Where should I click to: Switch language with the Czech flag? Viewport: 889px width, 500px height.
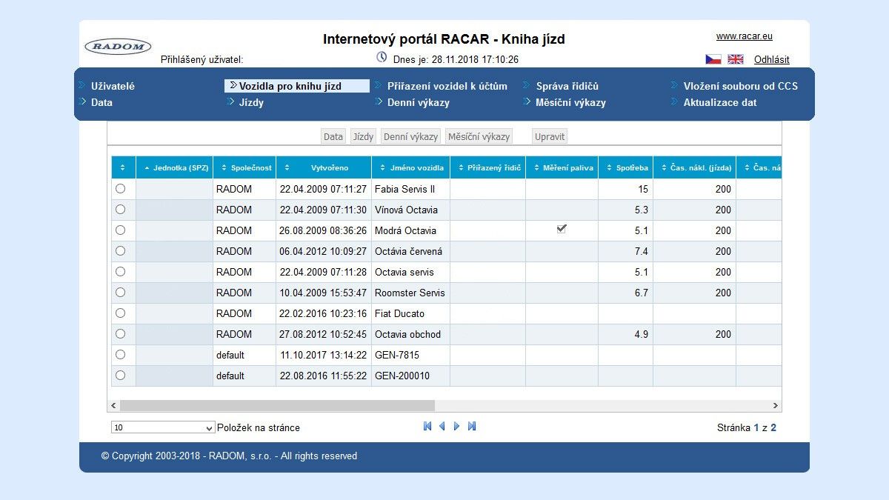click(713, 59)
